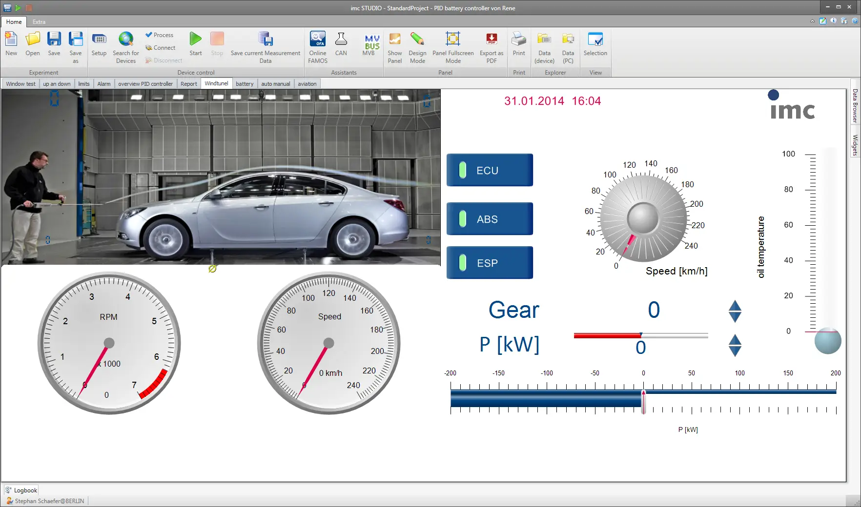This screenshot has height=507, width=861.
Task: Click Connect in Device control
Action: [161, 48]
